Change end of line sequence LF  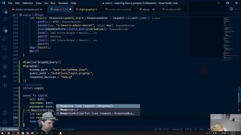195,129
